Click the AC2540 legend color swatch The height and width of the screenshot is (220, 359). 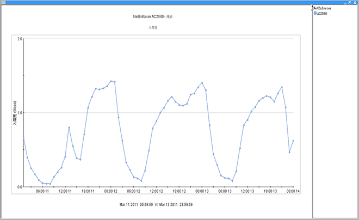pyautogui.click(x=315, y=13)
